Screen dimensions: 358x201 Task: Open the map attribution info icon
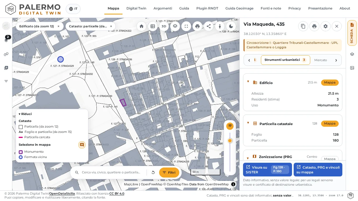(233, 184)
